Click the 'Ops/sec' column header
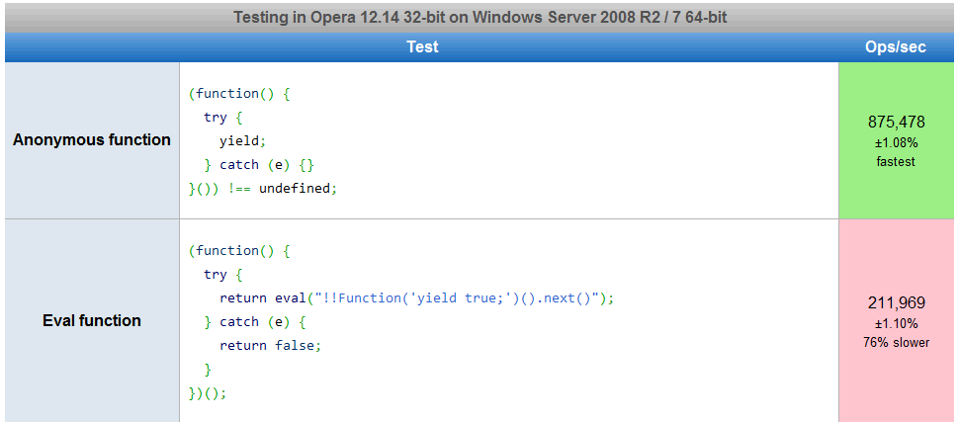Viewport: 958px width, 422px height. (896, 47)
